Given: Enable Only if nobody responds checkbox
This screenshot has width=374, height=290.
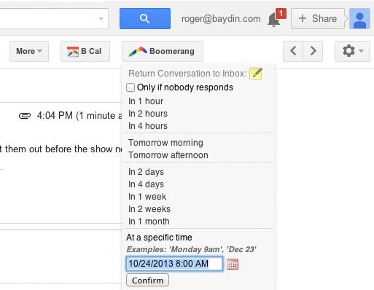Looking at the screenshot, I should tap(130, 87).
